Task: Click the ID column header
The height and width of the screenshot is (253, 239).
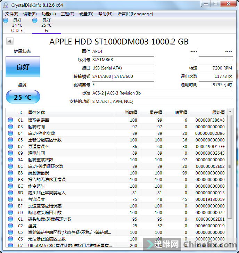Action: 20,113
